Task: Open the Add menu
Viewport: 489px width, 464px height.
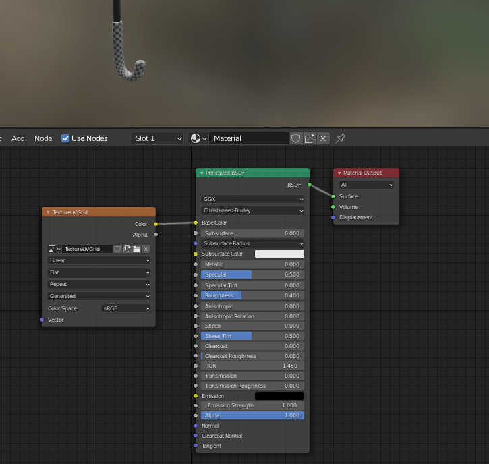Action: [18, 138]
